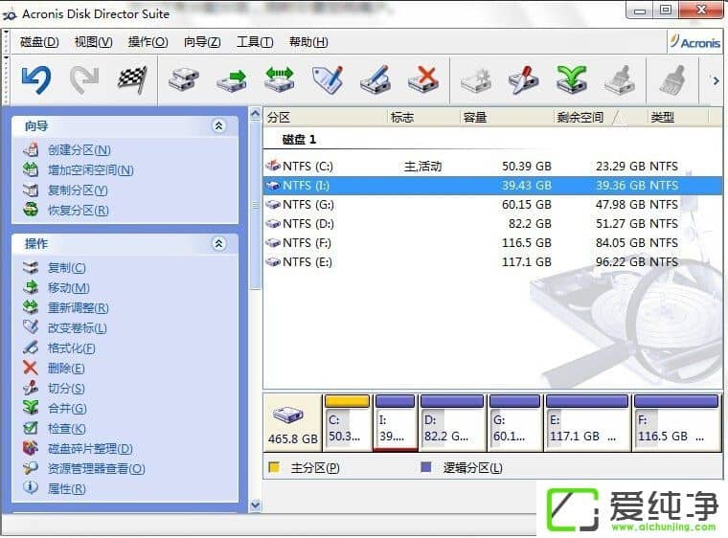Click the greyed Create partition icon

coord(476,79)
